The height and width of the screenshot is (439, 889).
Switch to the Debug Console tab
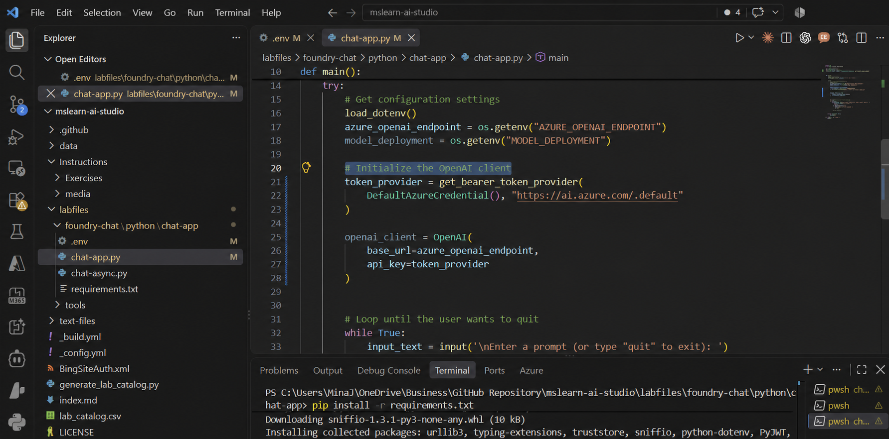[x=388, y=370]
